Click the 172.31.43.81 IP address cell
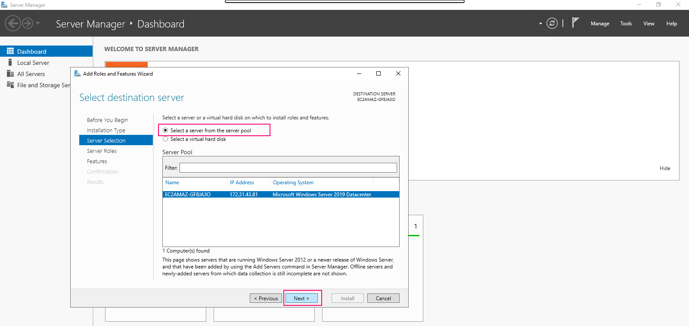This screenshot has width=689, height=326. pos(244,195)
